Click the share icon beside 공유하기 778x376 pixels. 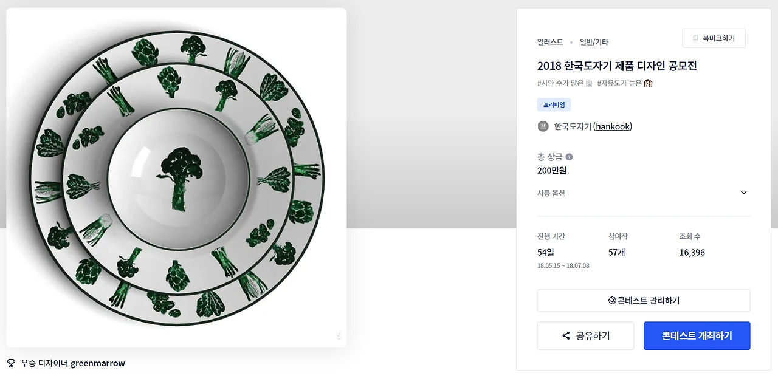(x=566, y=336)
